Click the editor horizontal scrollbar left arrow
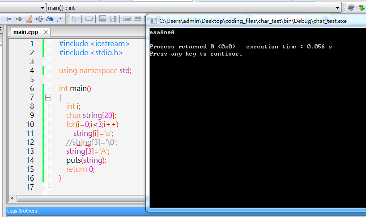The image size is (366, 217). pos(12,199)
